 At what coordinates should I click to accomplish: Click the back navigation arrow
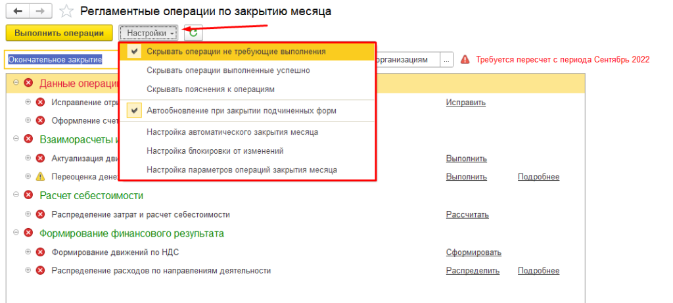(x=17, y=11)
